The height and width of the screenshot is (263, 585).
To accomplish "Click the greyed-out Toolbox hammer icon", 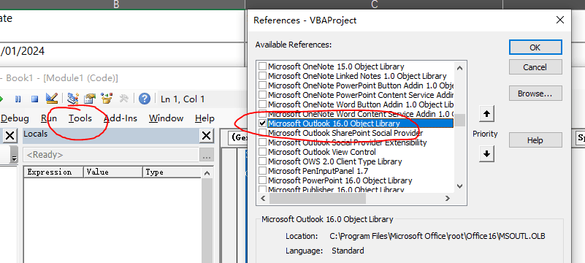I will [124, 99].
